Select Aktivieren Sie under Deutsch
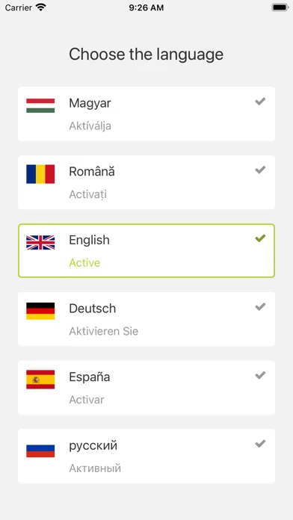 click(104, 331)
